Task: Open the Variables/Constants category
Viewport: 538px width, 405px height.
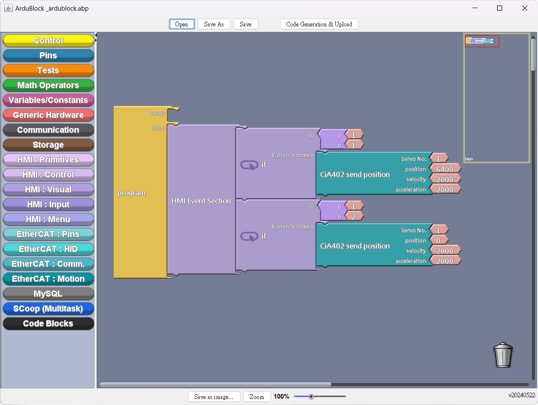Action: click(48, 100)
